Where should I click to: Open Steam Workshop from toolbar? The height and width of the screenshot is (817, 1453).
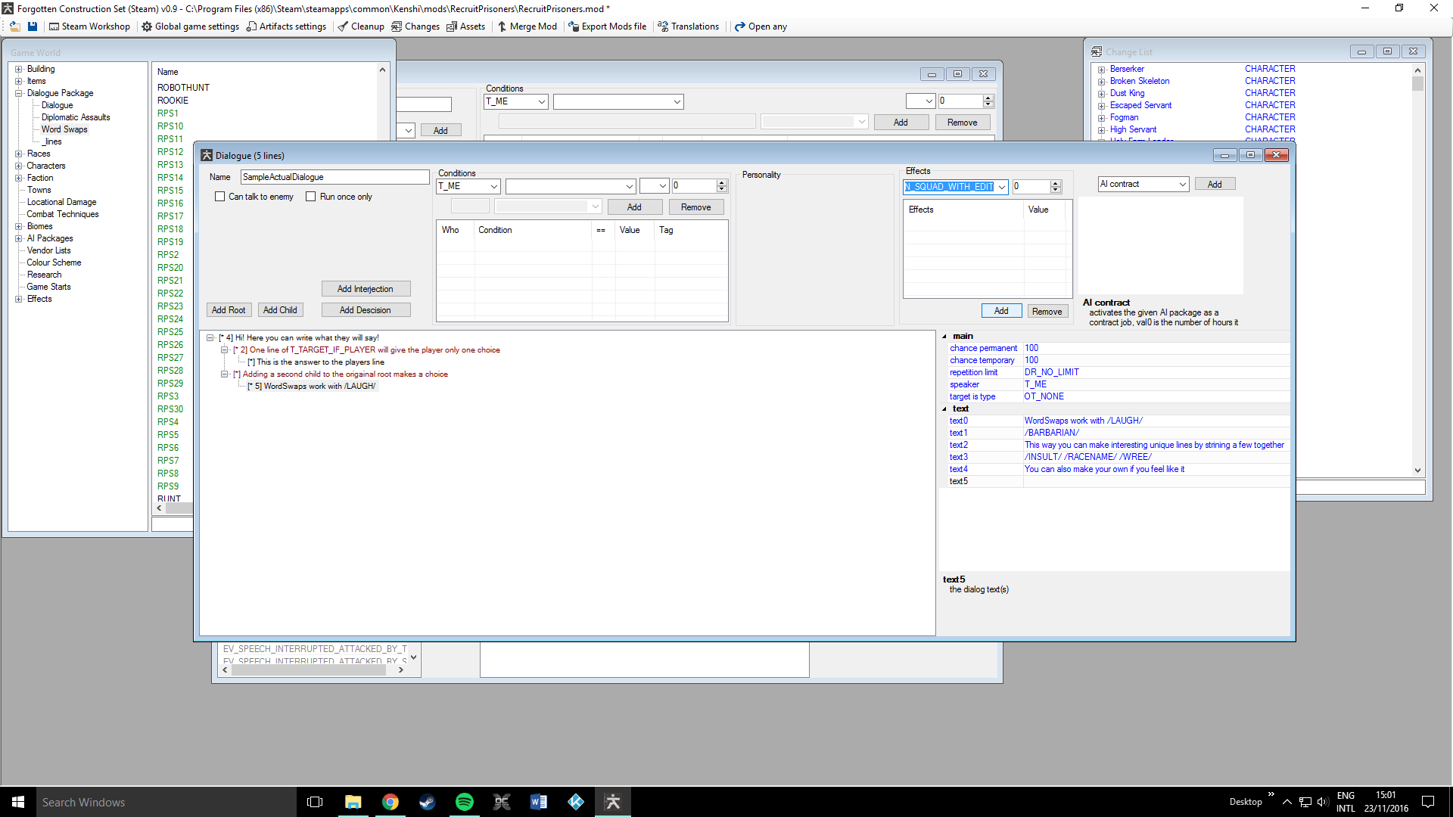coord(89,26)
